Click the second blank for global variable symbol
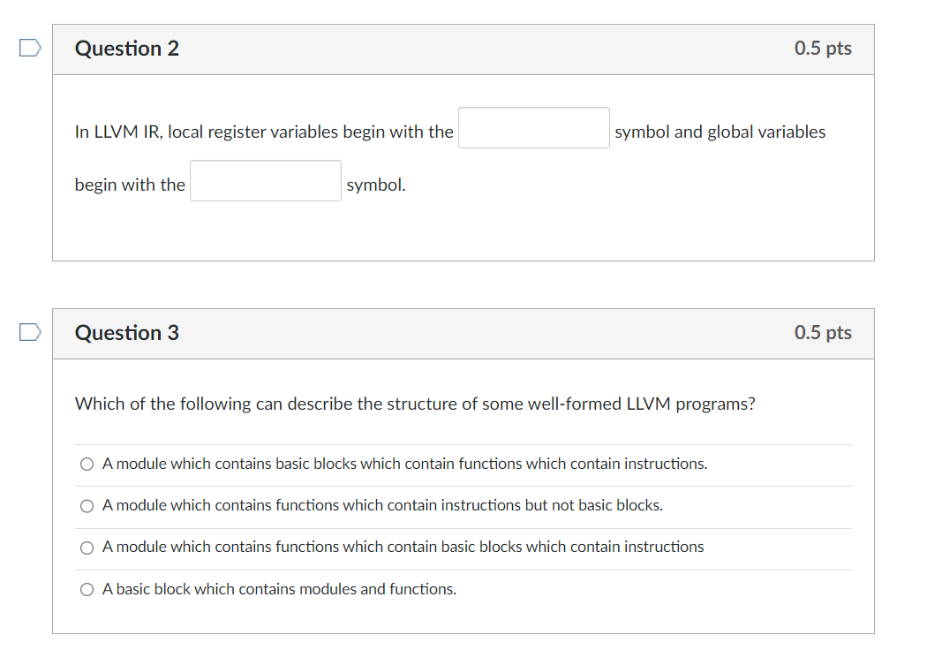 tap(265, 180)
